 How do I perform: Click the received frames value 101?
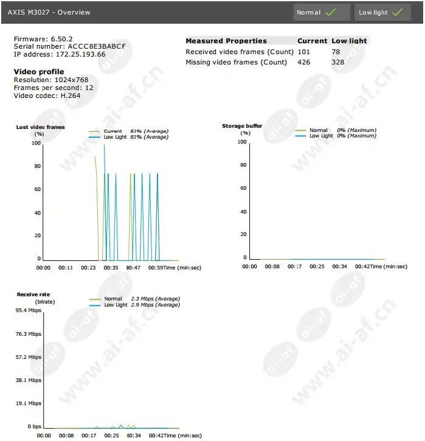pyautogui.click(x=303, y=52)
